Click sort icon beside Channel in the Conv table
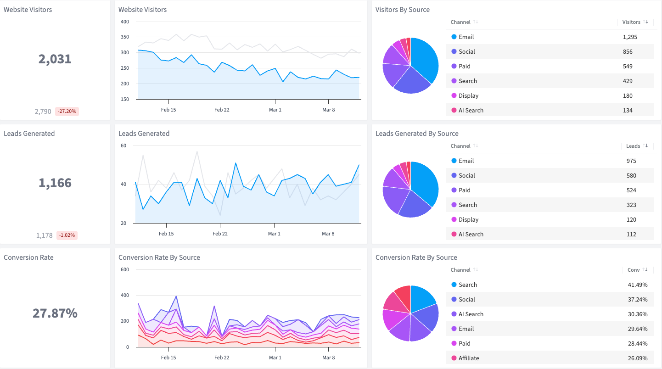Viewport: 662px width, 369px height. (x=476, y=270)
